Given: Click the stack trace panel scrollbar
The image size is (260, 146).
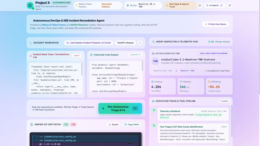Looking at the screenshot, I should (82, 69).
